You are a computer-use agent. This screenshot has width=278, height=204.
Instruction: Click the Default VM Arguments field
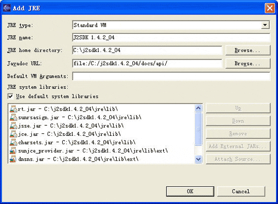pos(171,76)
